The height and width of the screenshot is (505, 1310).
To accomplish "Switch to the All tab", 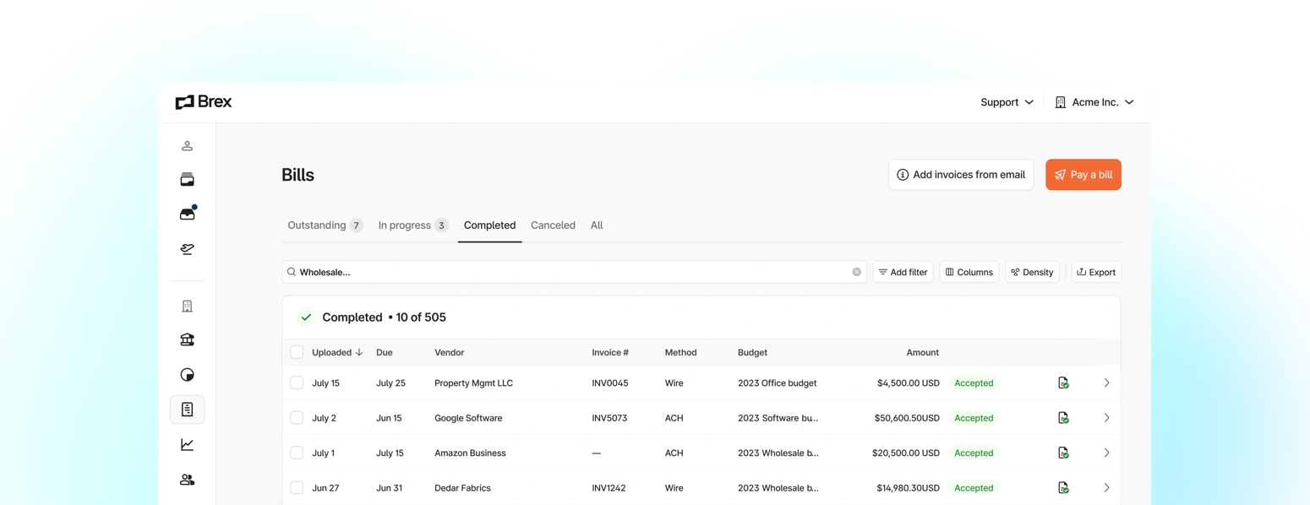I will (597, 225).
